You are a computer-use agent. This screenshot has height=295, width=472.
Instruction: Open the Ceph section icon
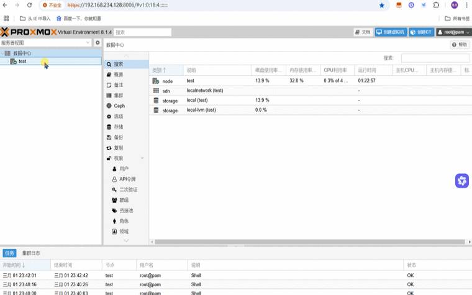pyautogui.click(x=109, y=106)
